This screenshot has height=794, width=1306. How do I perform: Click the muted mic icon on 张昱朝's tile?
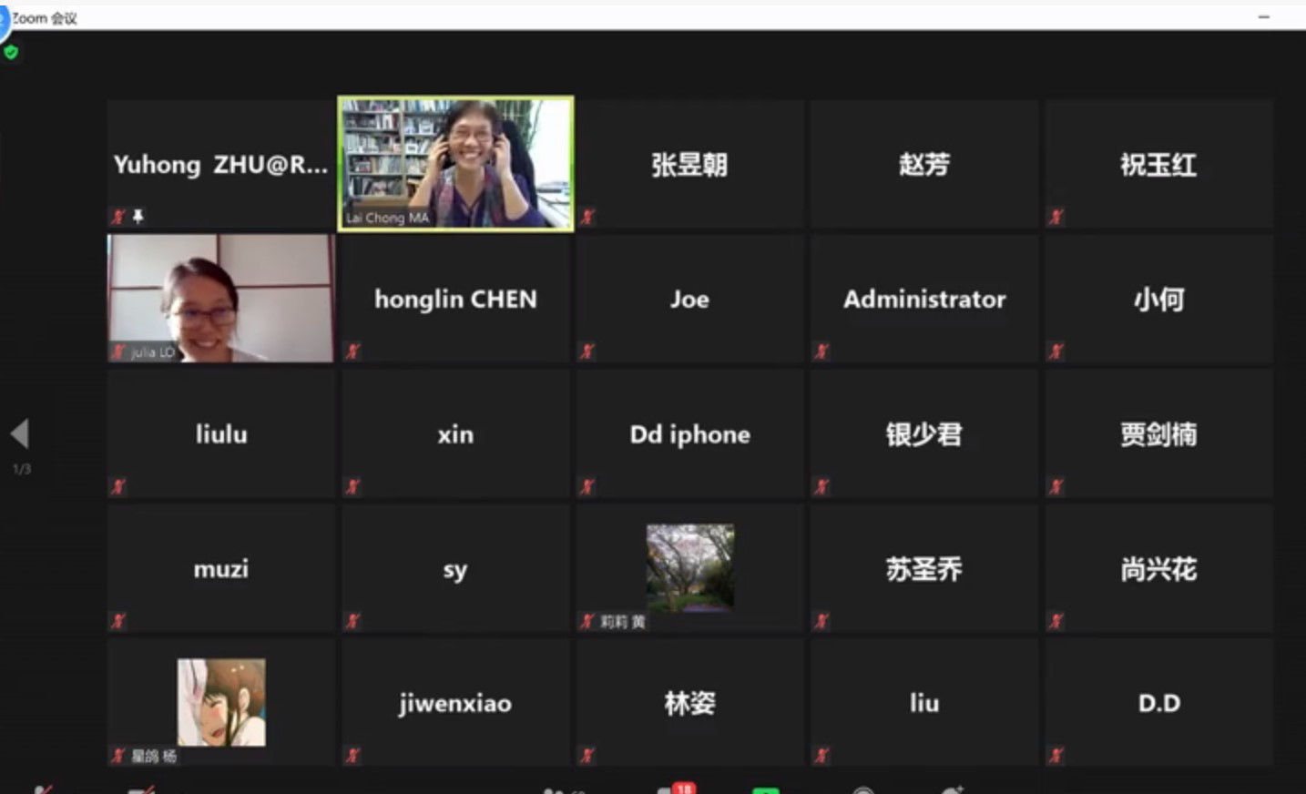click(x=587, y=217)
